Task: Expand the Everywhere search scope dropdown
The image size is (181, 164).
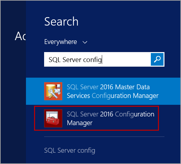Action: [66, 42]
